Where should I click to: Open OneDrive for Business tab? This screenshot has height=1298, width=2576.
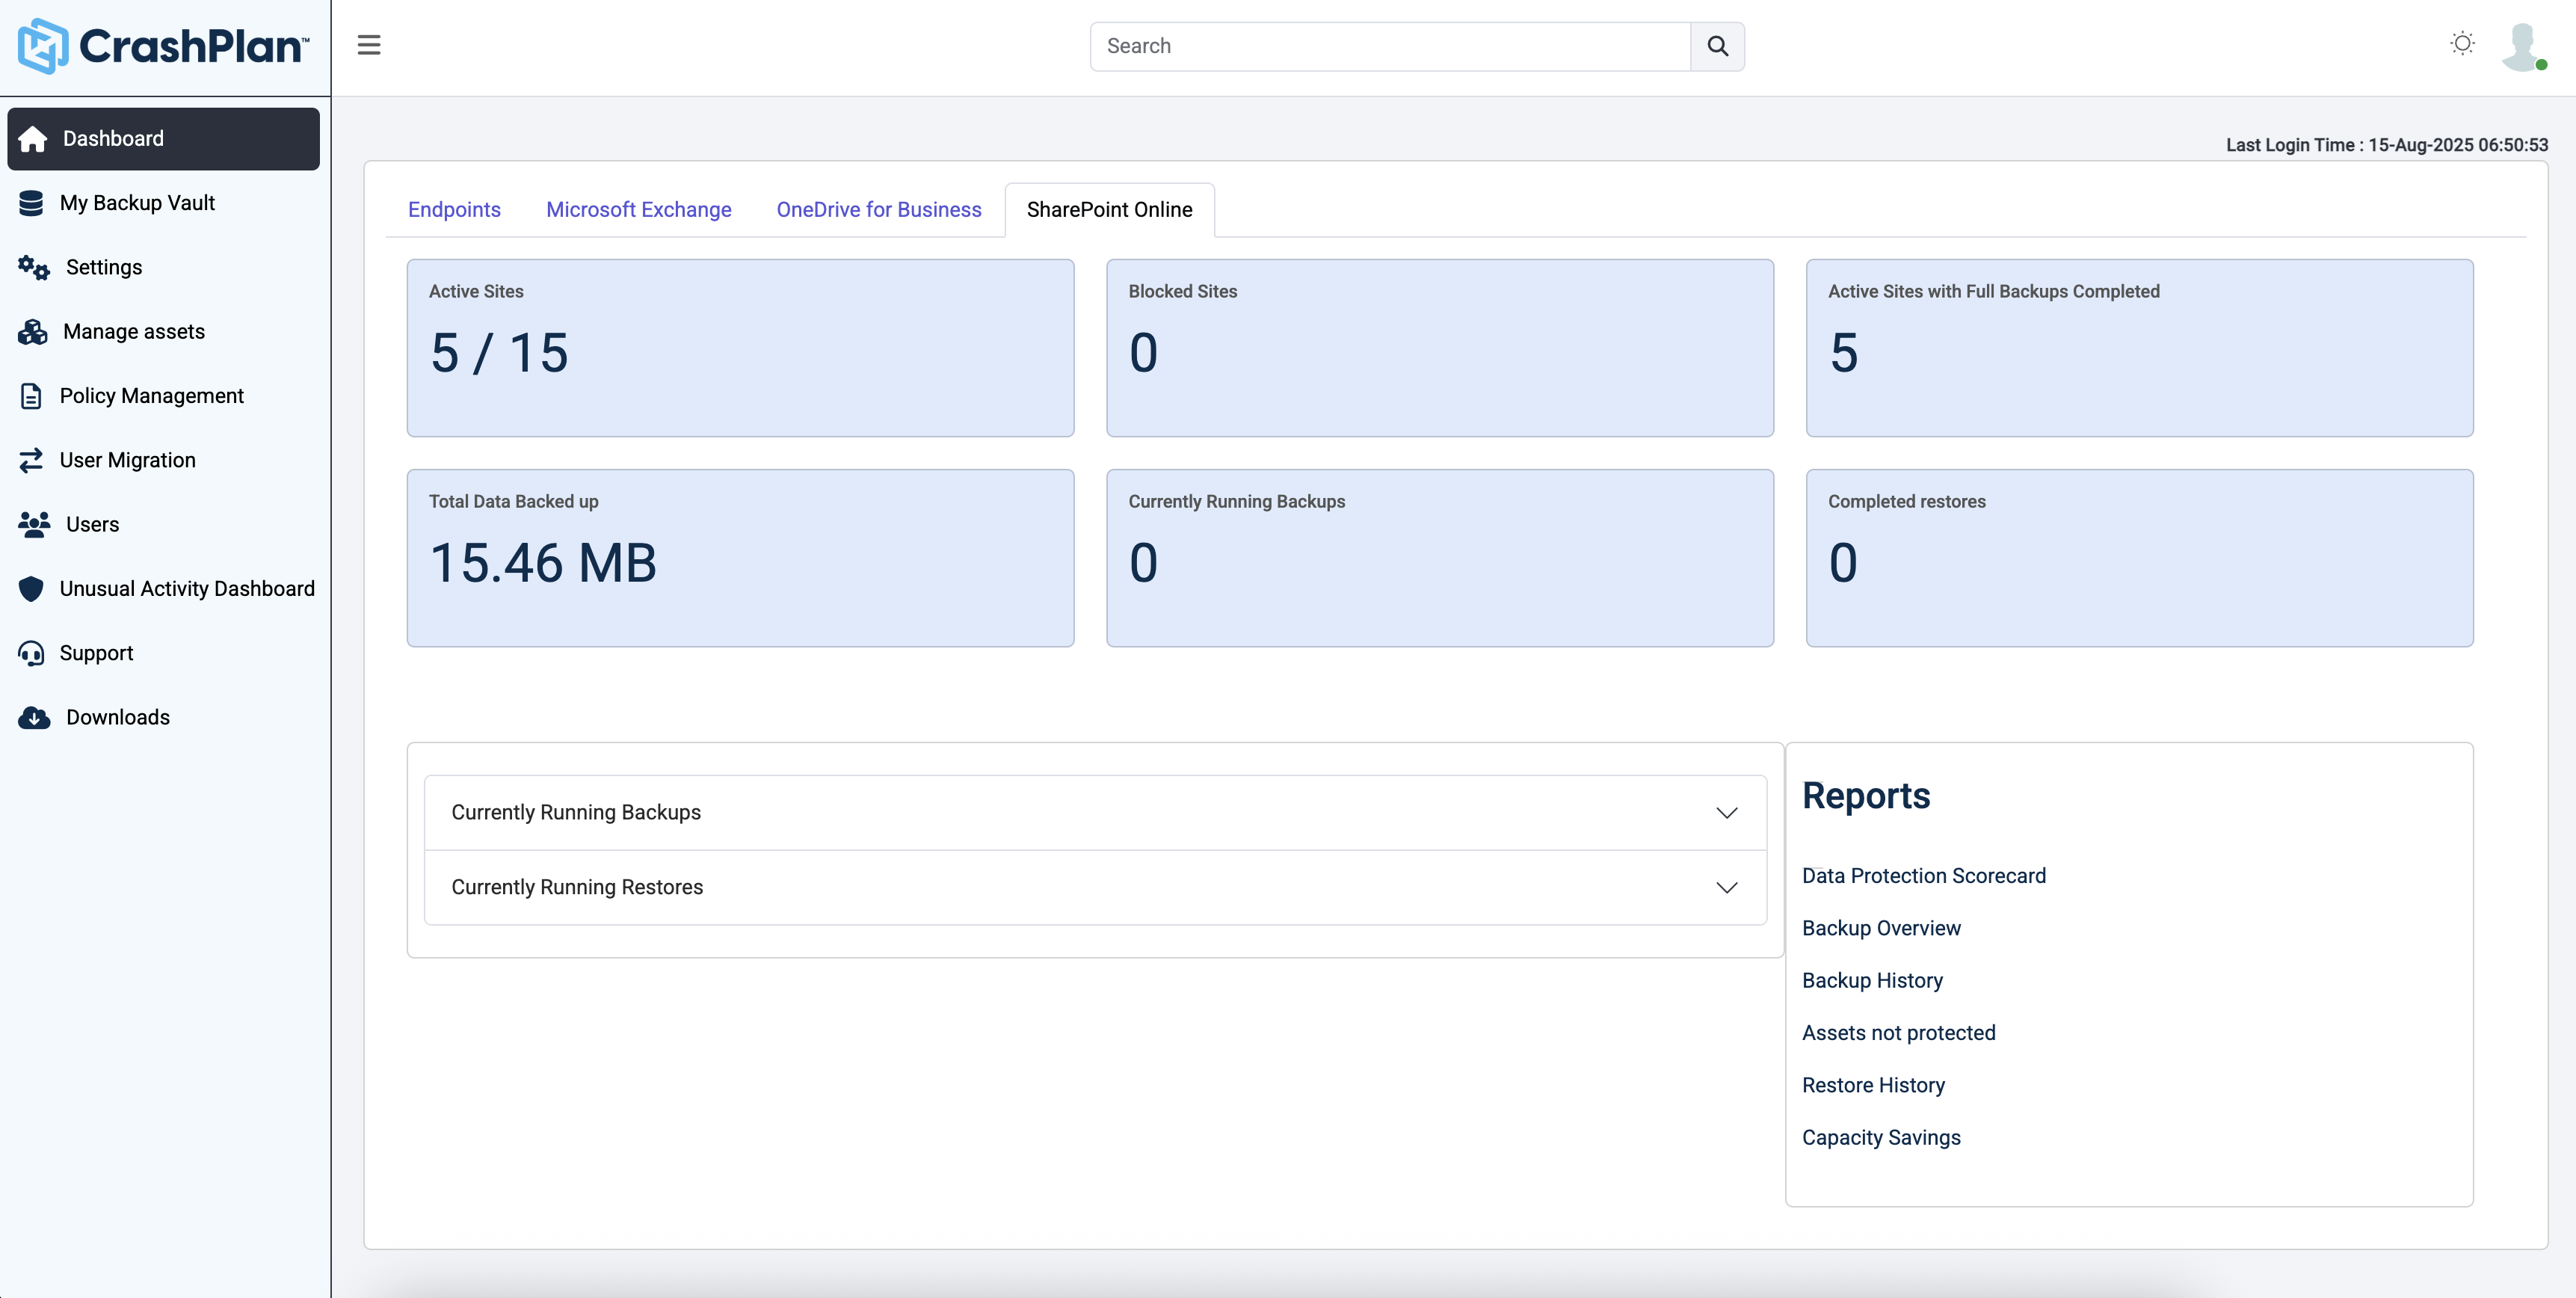878,210
